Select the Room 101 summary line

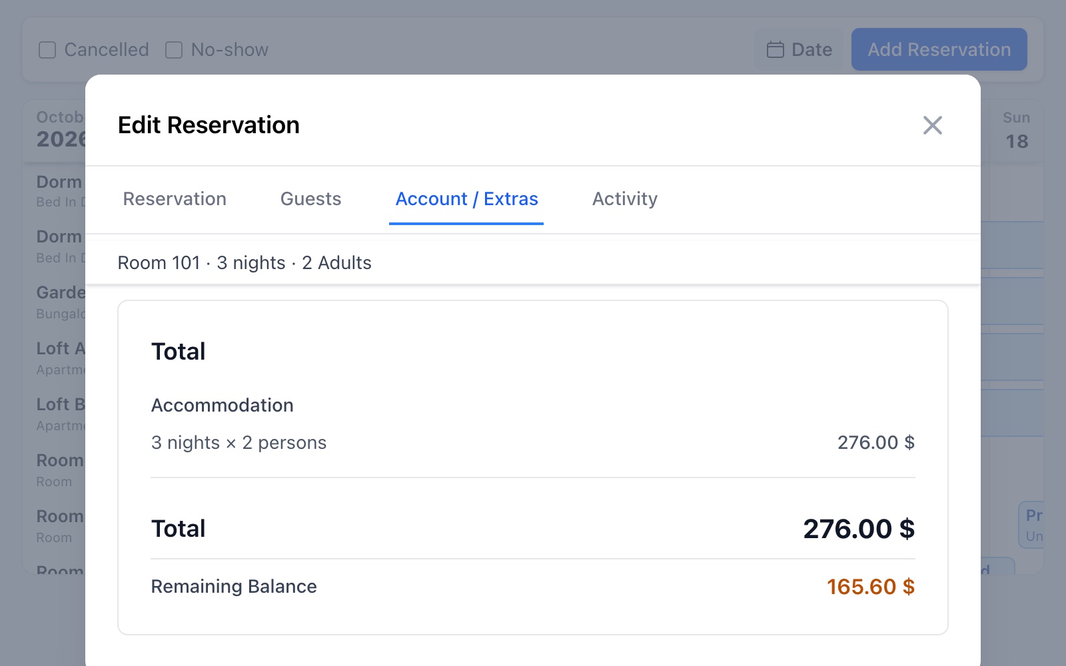coord(245,263)
